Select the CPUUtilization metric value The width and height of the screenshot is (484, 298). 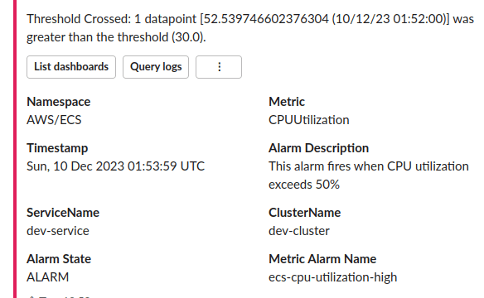pos(308,120)
